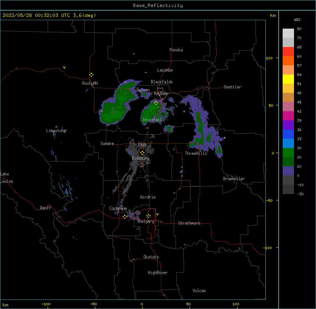Click the Strathmore label
This screenshot has width=316, height=309.
189,223
